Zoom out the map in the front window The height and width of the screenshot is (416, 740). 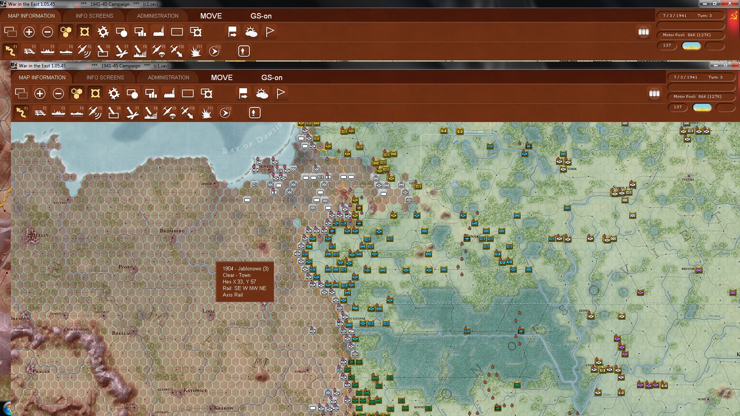point(58,94)
